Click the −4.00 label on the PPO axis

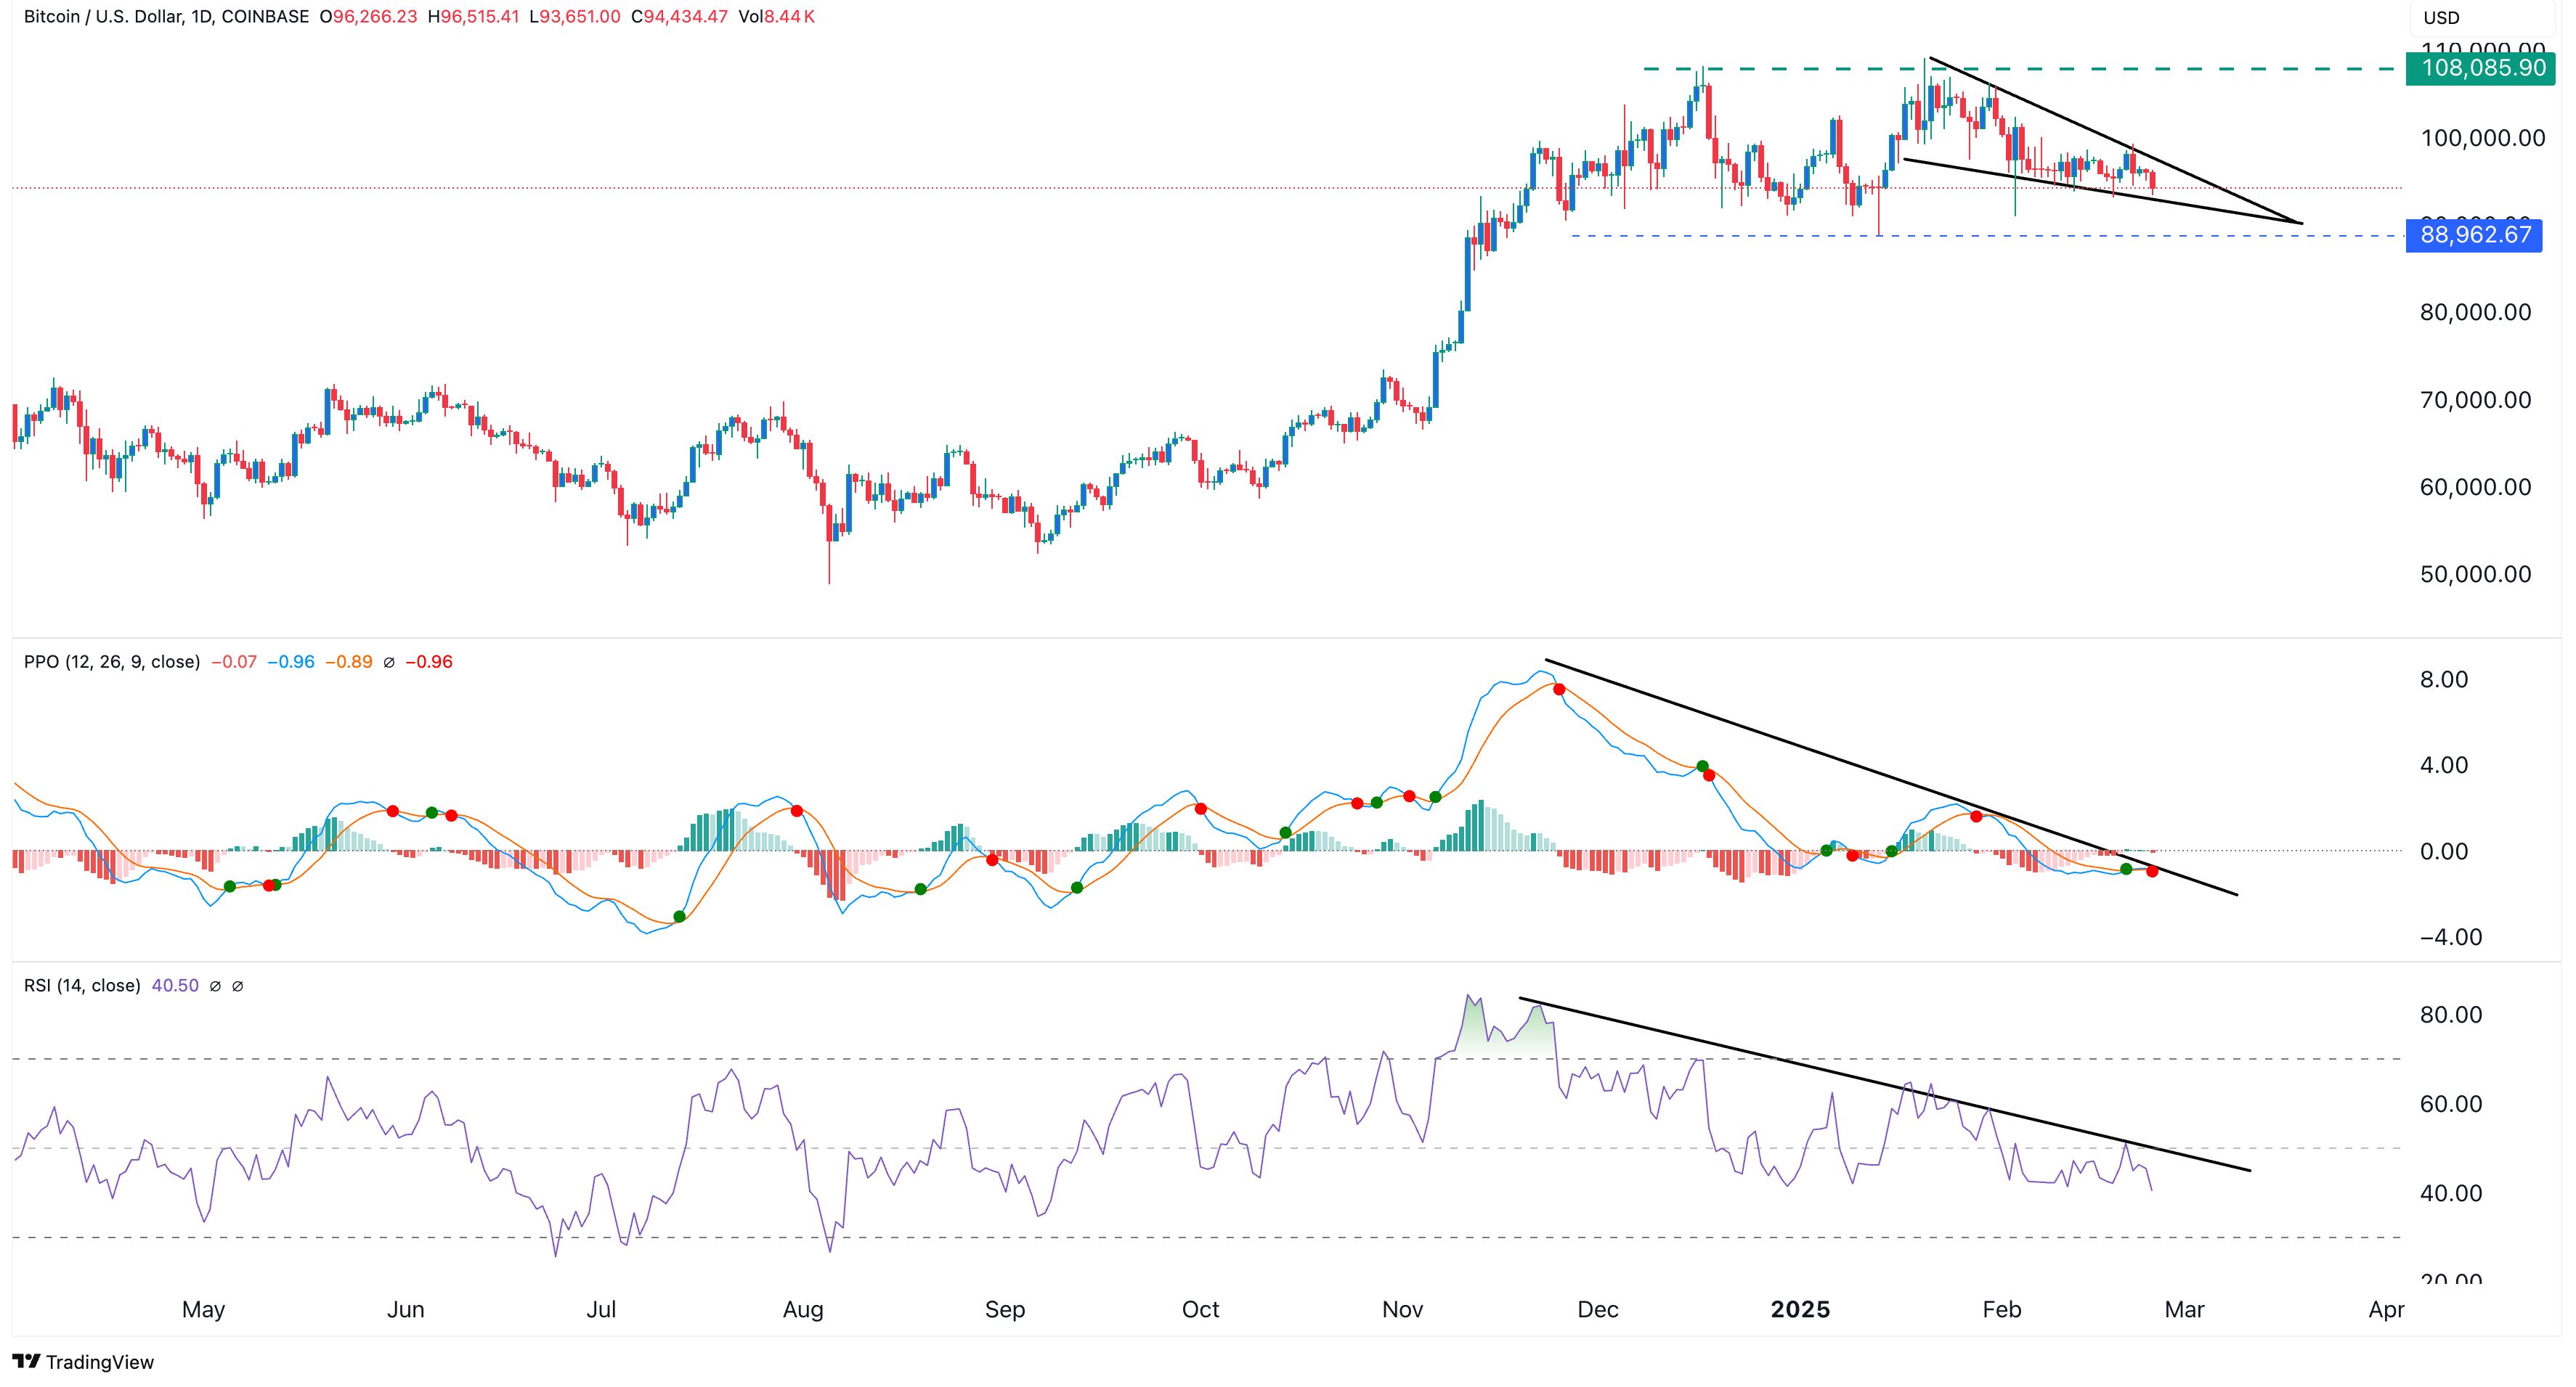(2450, 937)
